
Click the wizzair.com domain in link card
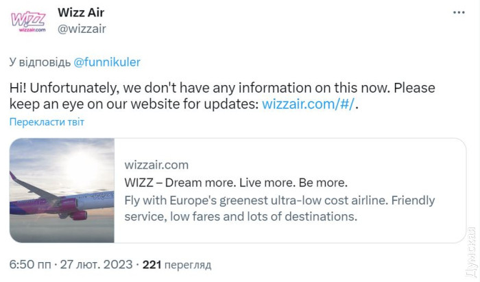point(156,165)
